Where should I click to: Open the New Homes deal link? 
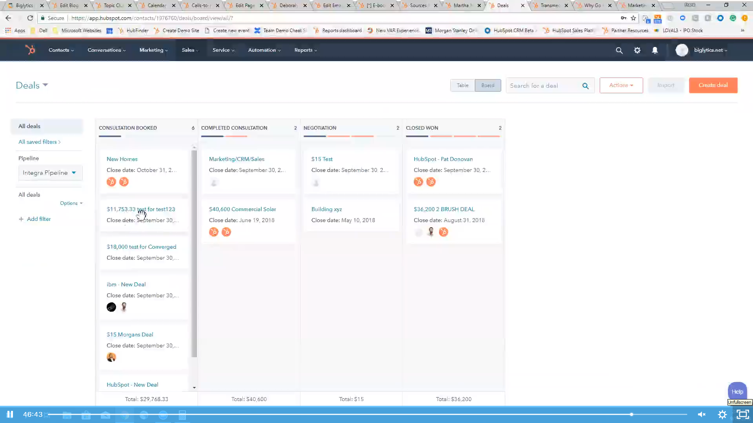pyautogui.click(x=122, y=159)
